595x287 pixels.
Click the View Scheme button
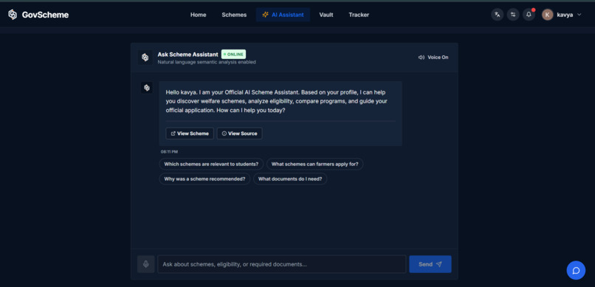tap(190, 134)
